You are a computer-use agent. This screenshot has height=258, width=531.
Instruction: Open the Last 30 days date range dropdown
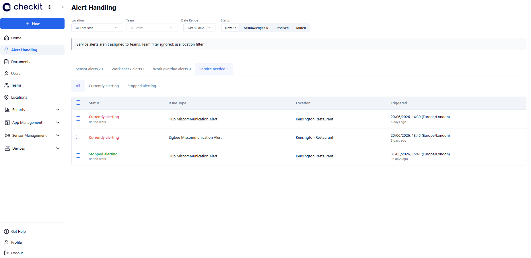coord(199,28)
